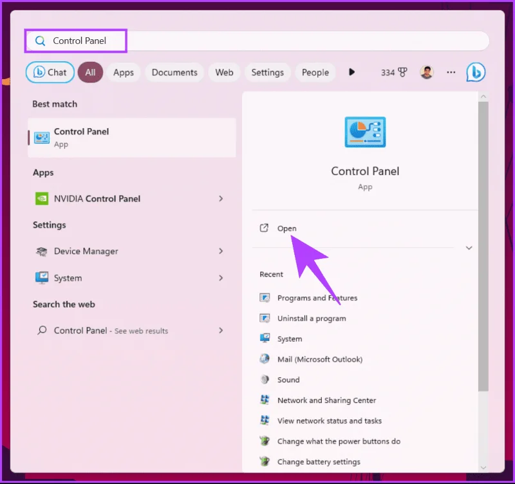Click the Open external-link icon
515x484 pixels.
pos(264,228)
